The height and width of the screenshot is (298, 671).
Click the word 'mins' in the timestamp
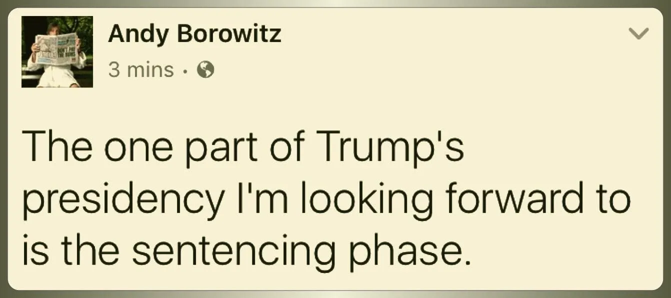point(150,70)
